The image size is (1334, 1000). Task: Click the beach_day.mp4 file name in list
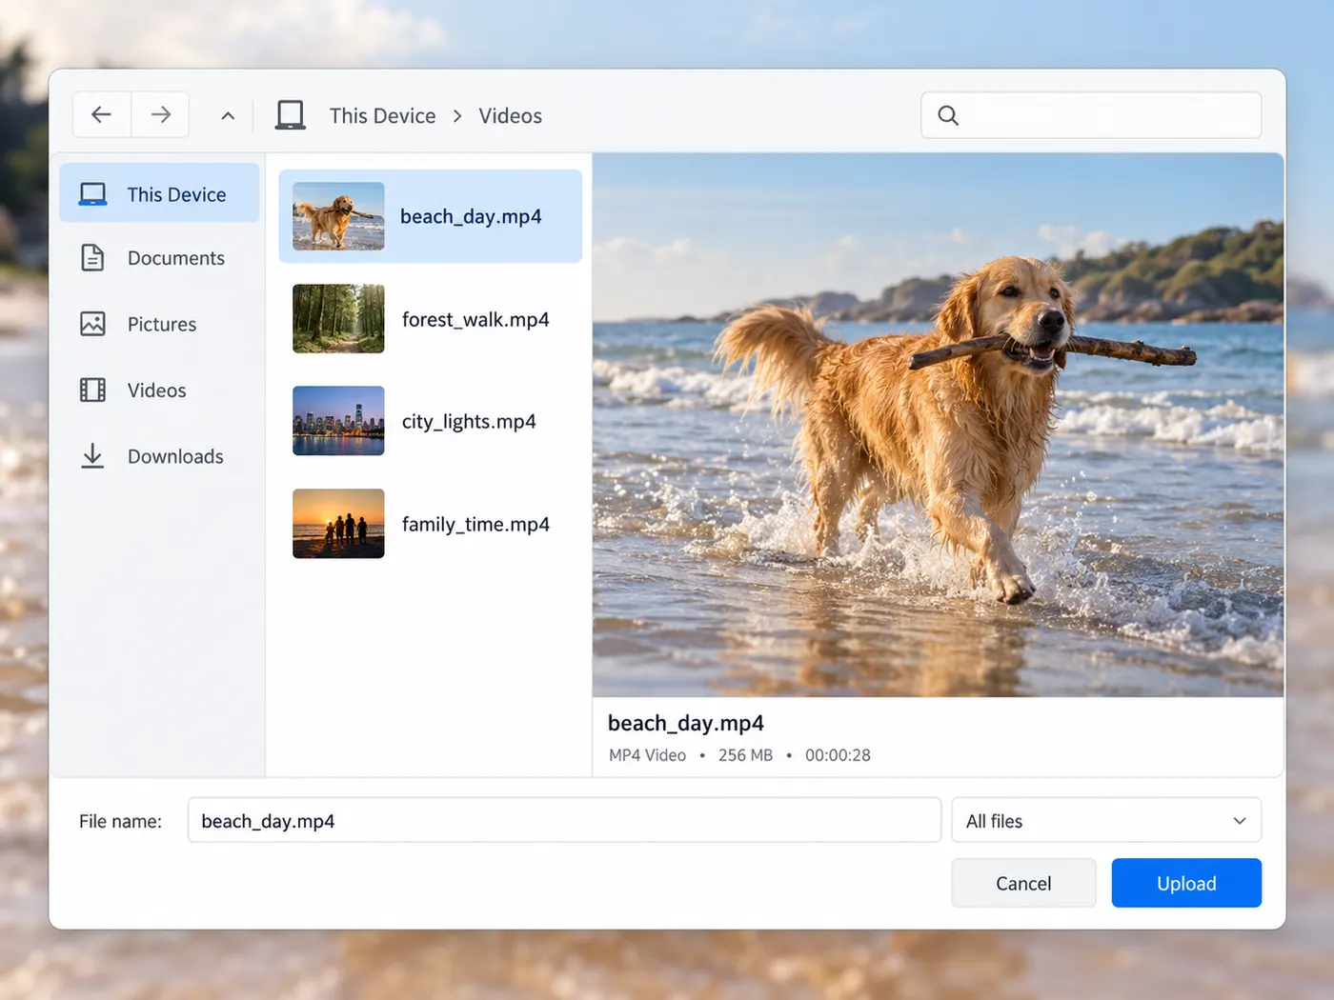coord(471,217)
